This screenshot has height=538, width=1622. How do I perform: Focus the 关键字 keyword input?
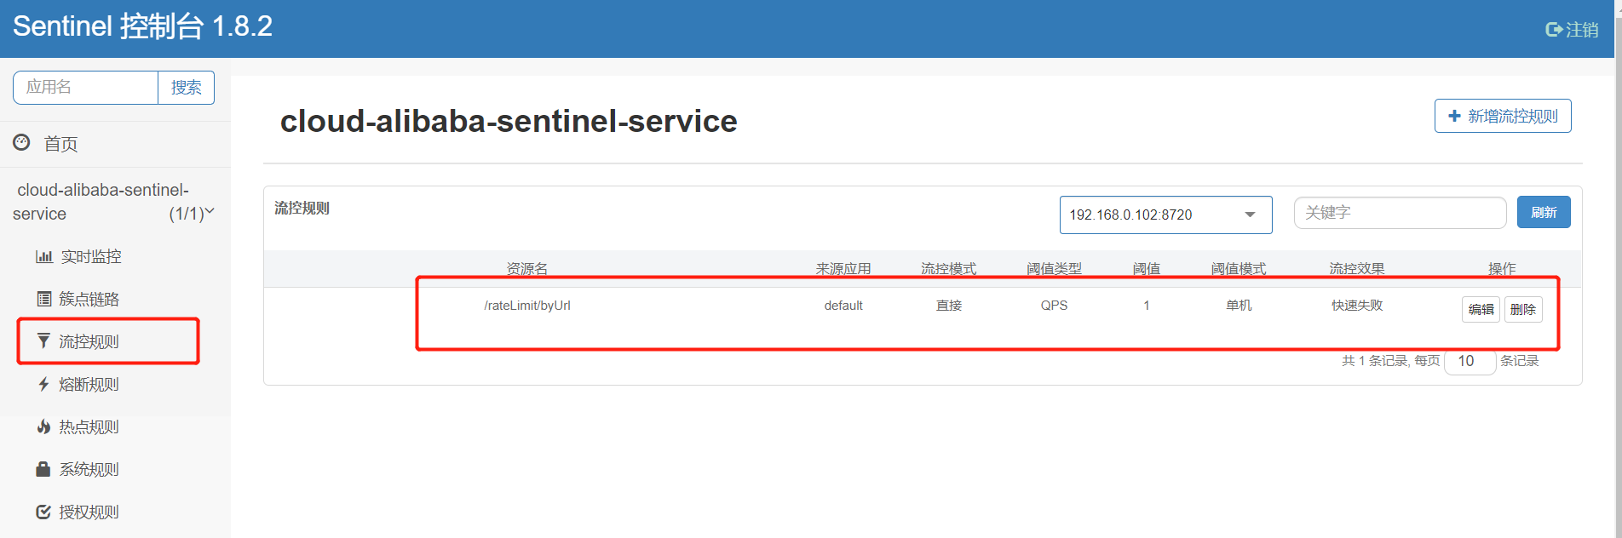(1400, 213)
